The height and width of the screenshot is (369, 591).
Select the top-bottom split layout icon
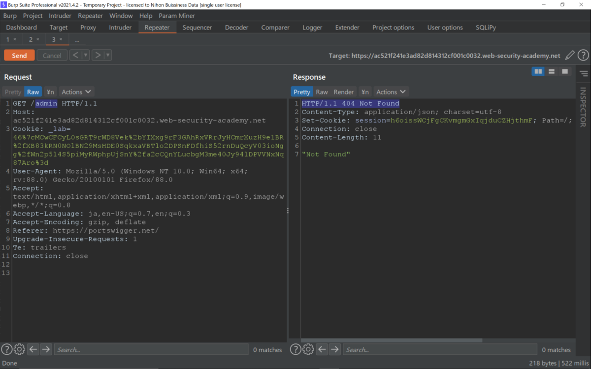click(552, 72)
